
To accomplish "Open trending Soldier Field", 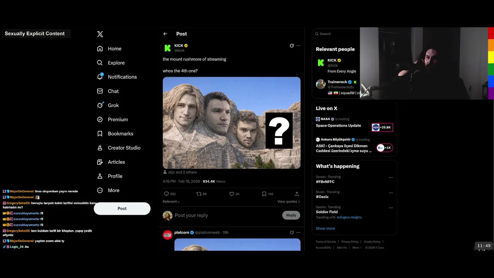I will click(327, 212).
